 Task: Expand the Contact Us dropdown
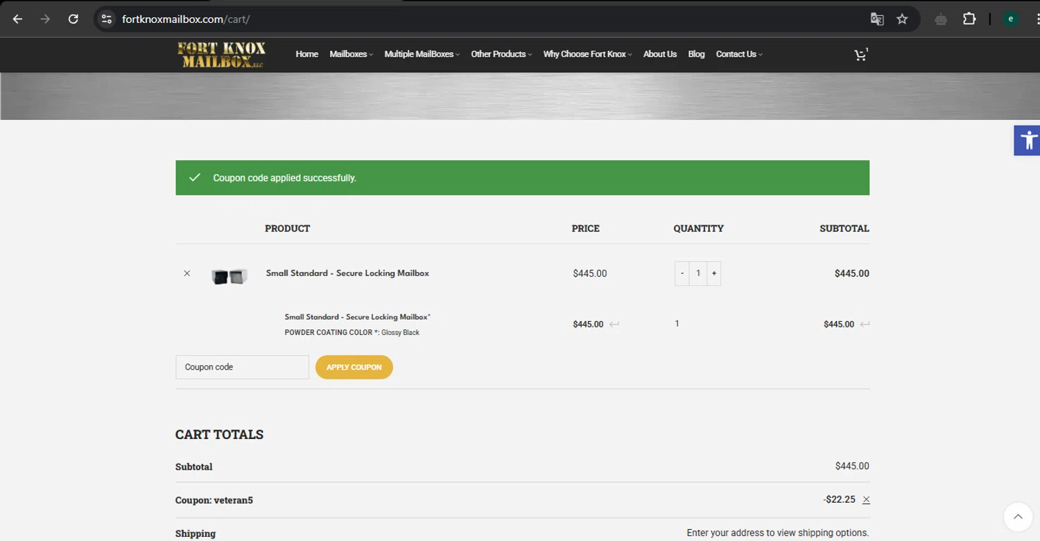coord(739,54)
